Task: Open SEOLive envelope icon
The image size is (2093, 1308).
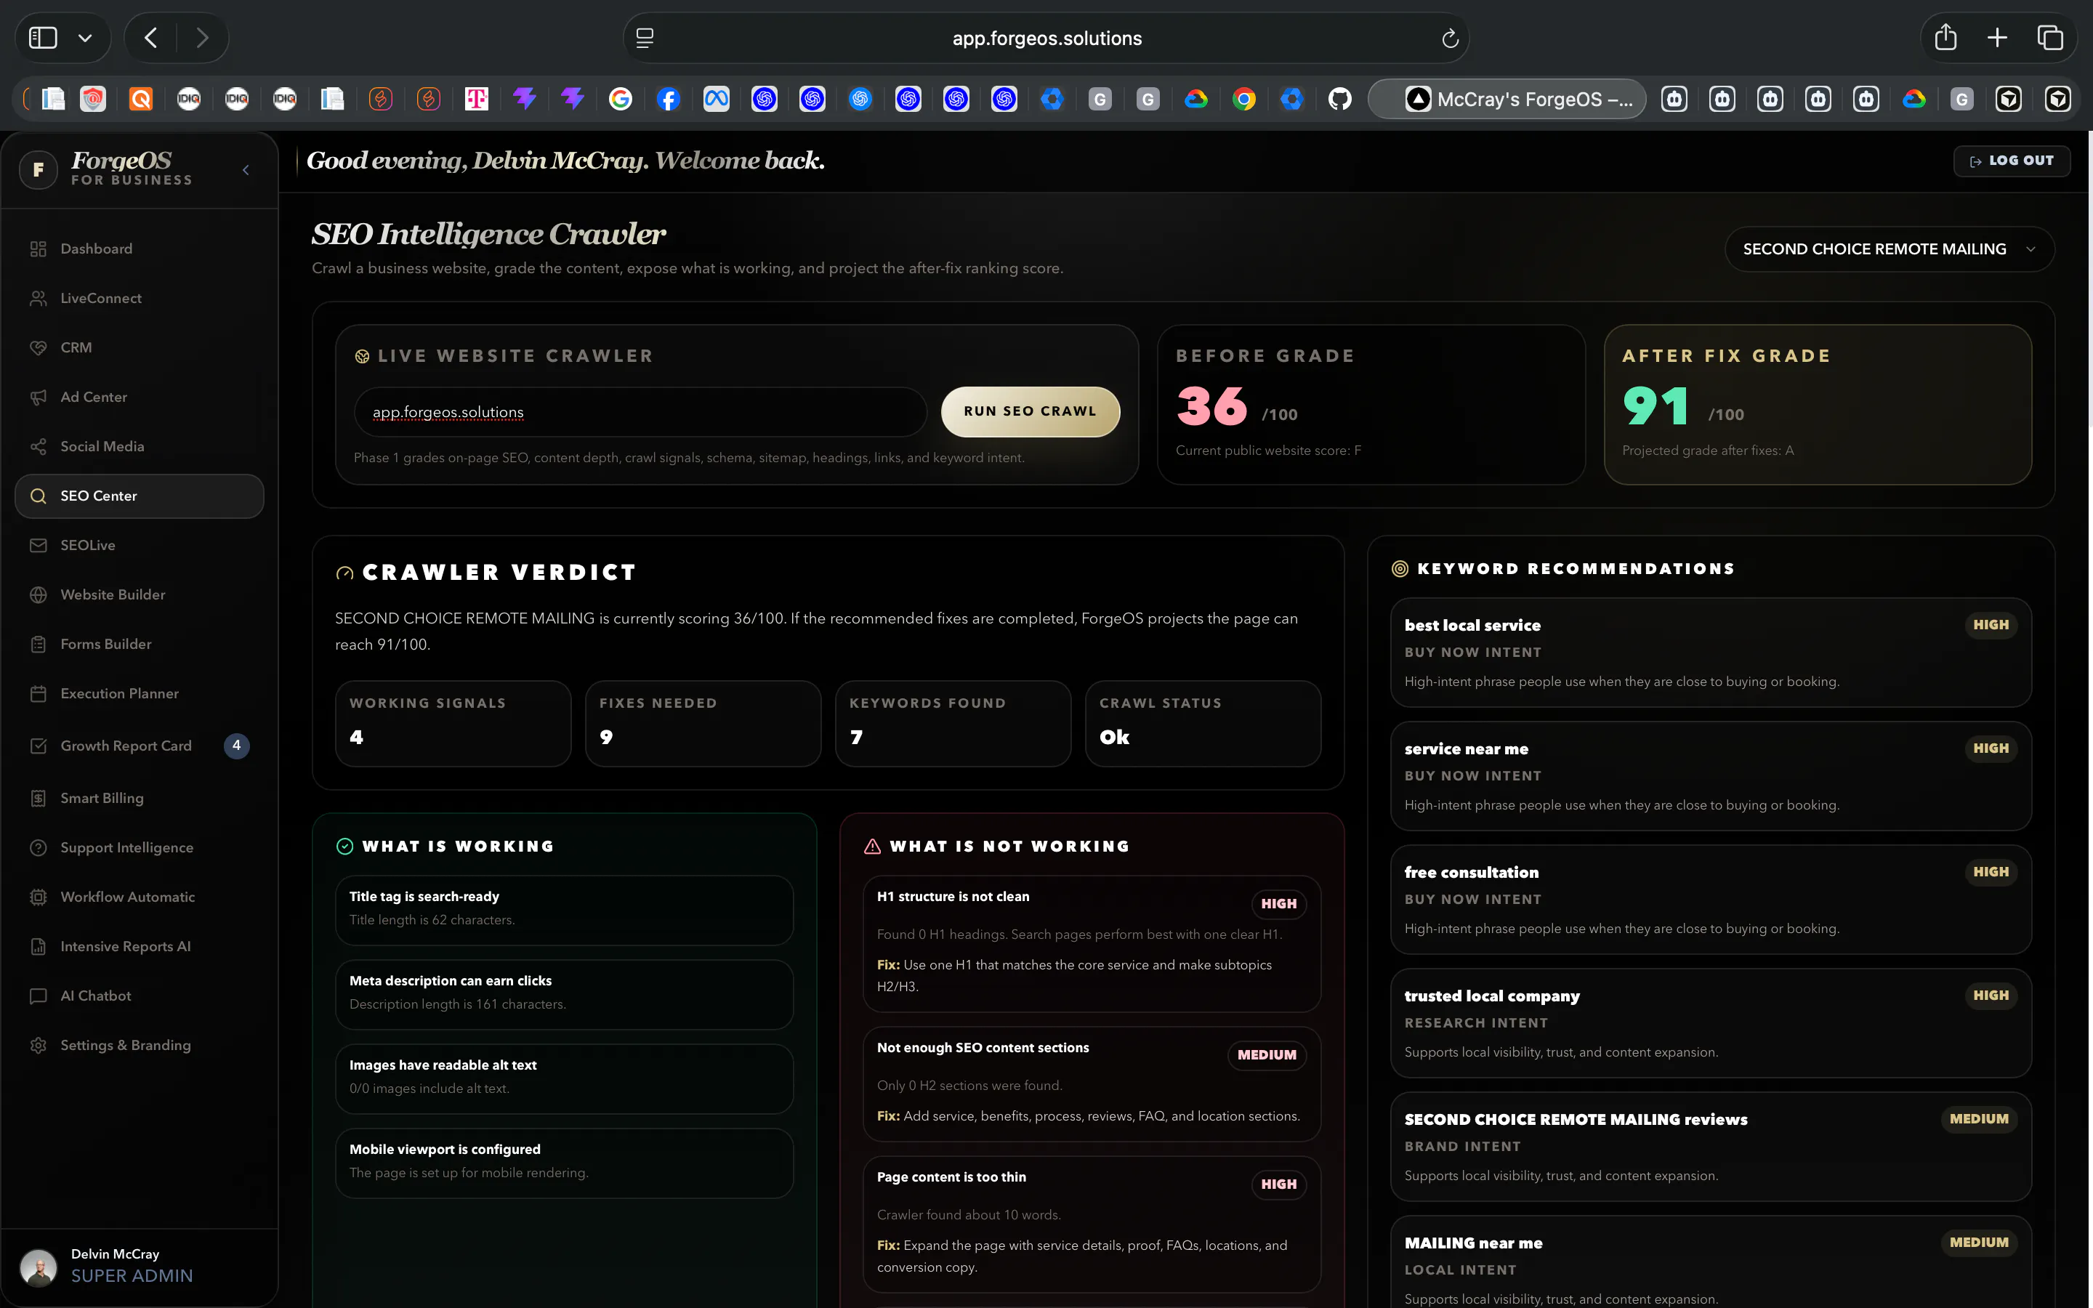Action: coord(38,545)
